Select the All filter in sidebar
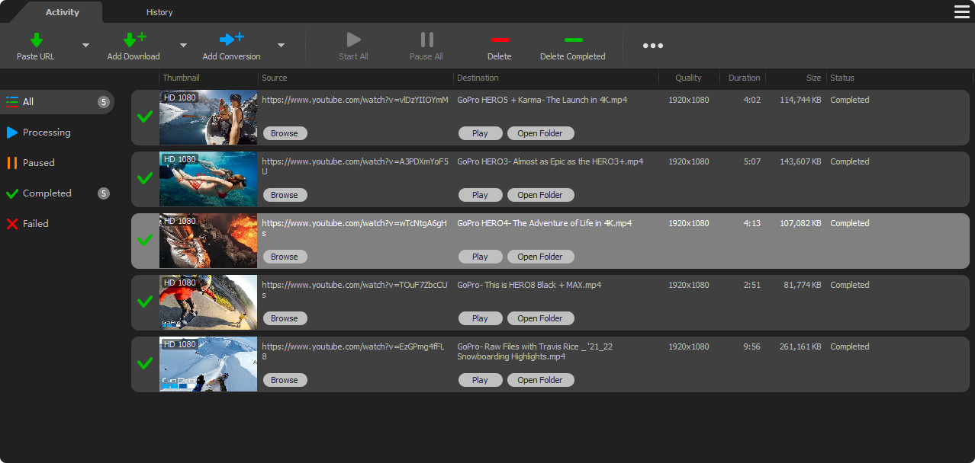The image size is (975, 463). [57, 102]
